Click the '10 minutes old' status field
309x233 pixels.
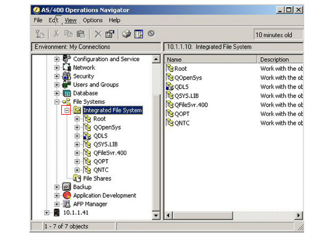tap(278, 35)
